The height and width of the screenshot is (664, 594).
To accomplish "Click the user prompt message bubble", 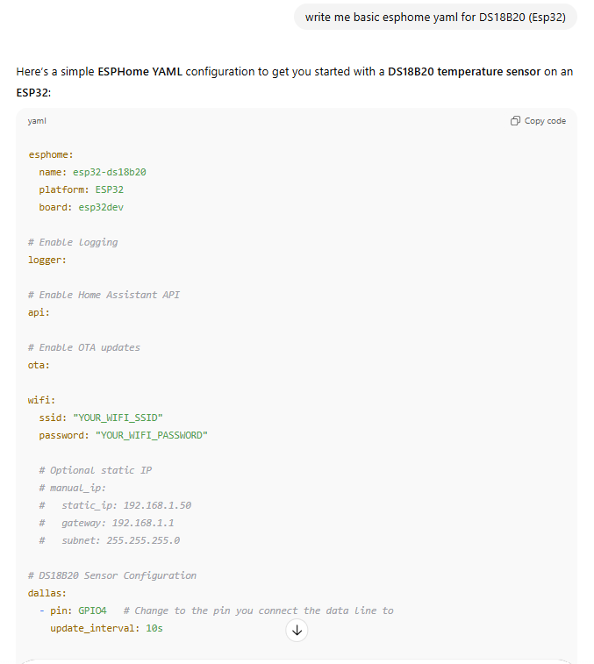I will (x=435, y=17).
